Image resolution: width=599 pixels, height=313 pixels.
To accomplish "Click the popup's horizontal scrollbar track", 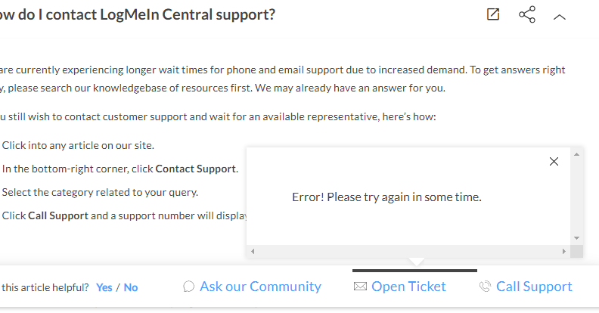I will click(x=408, y=251).
